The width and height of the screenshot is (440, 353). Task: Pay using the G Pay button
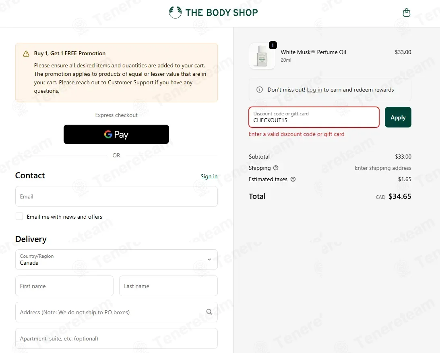tap(116, 134)
